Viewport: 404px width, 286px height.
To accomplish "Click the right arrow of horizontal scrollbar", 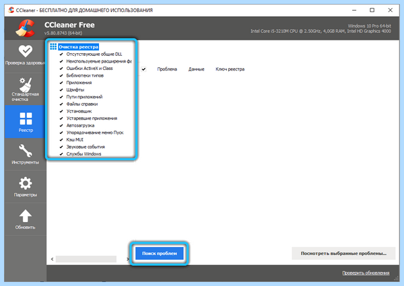I will [127, 259].
